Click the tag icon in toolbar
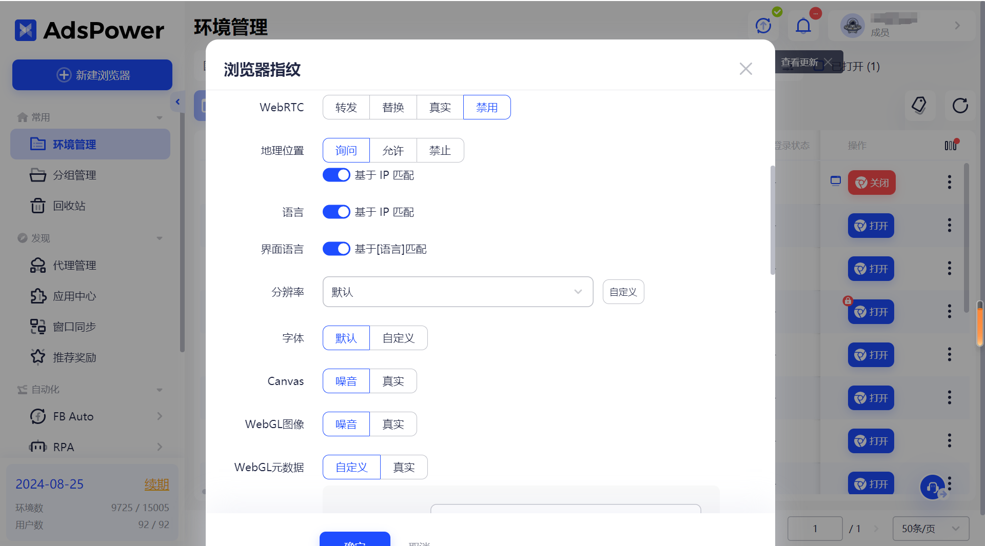Image resolution: width=985 pixels, height=546 pixels. coord(919,106)
